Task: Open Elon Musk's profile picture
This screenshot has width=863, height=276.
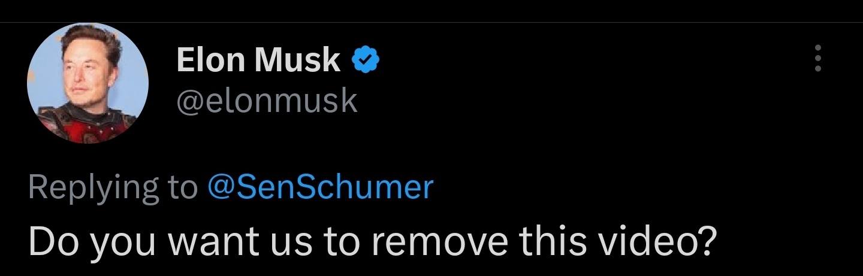Action: point(87,84)
